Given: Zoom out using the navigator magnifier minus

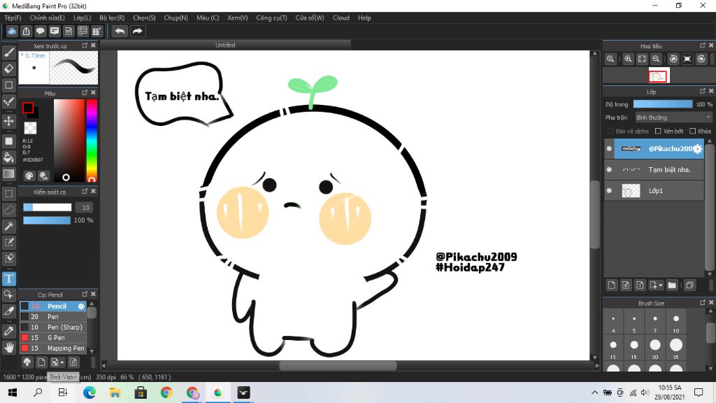Looking at the screenshot, I should coord(656,59).
